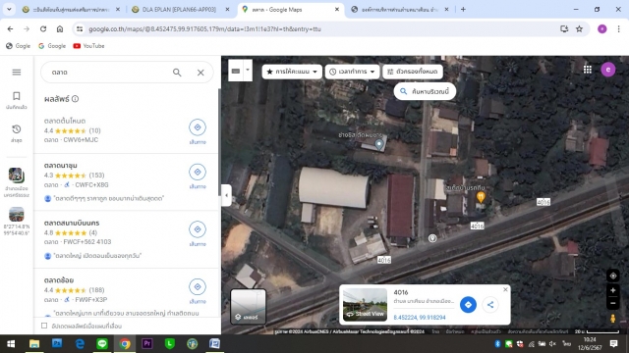Viewport: 629px width, 353px height.
Task: Open the Recents history icon
Action: point(17,129)
